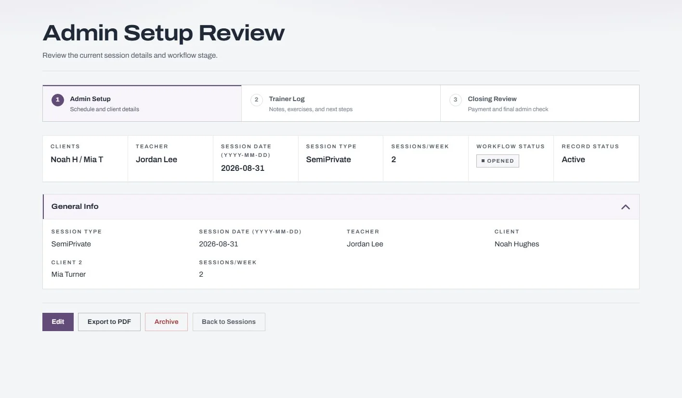Click summary session type SemiPrivate
Screen dimensions: 682x398
pos(328,160)
